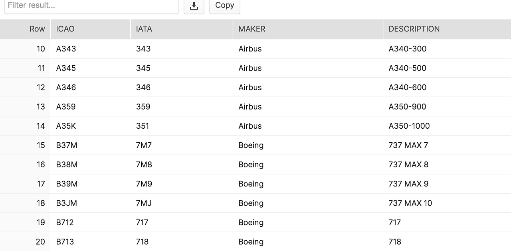
Task: Sort by the ICAO column header
Action: pyautogui.click(x=65, y=29)
